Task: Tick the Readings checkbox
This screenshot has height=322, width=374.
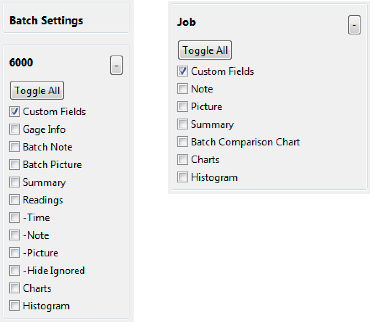Action: (15, 200)
